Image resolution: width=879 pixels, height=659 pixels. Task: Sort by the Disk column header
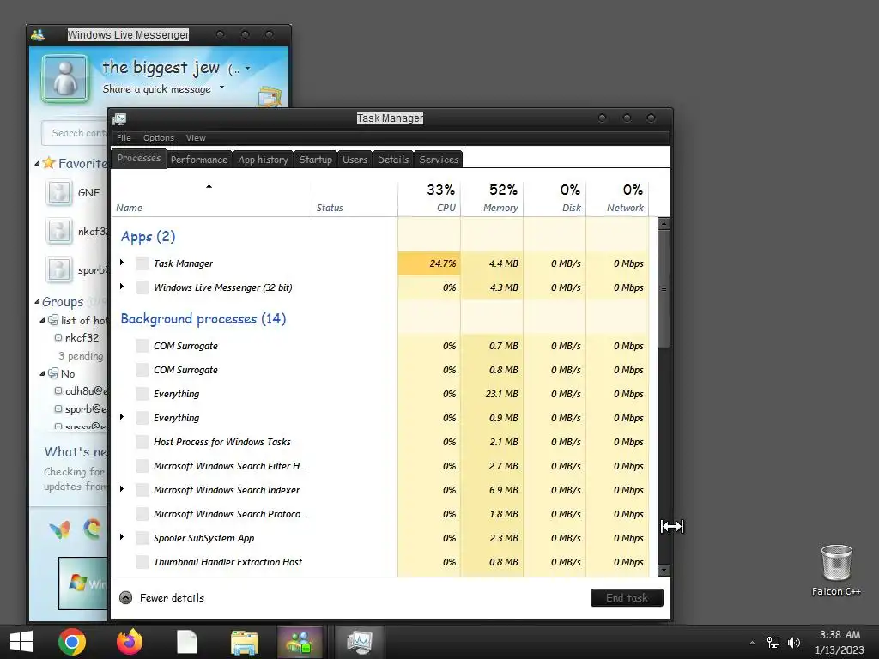[x=555, y=198]
